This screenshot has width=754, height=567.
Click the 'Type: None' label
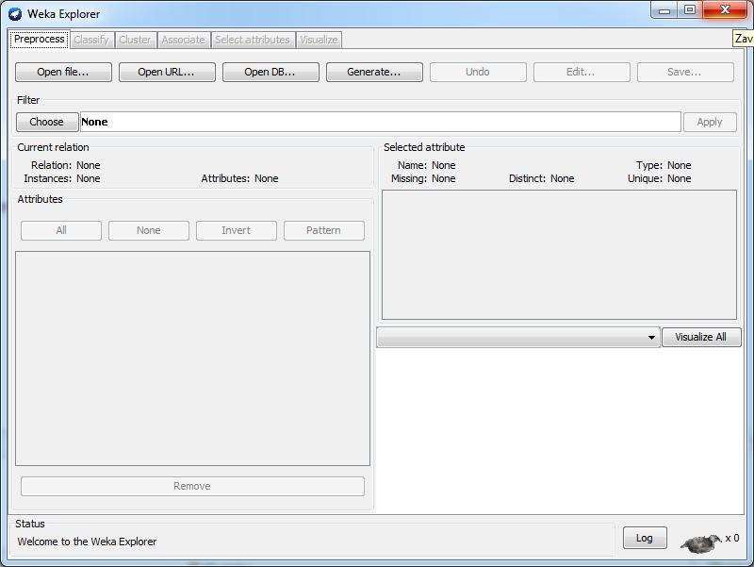click(664, 165)
